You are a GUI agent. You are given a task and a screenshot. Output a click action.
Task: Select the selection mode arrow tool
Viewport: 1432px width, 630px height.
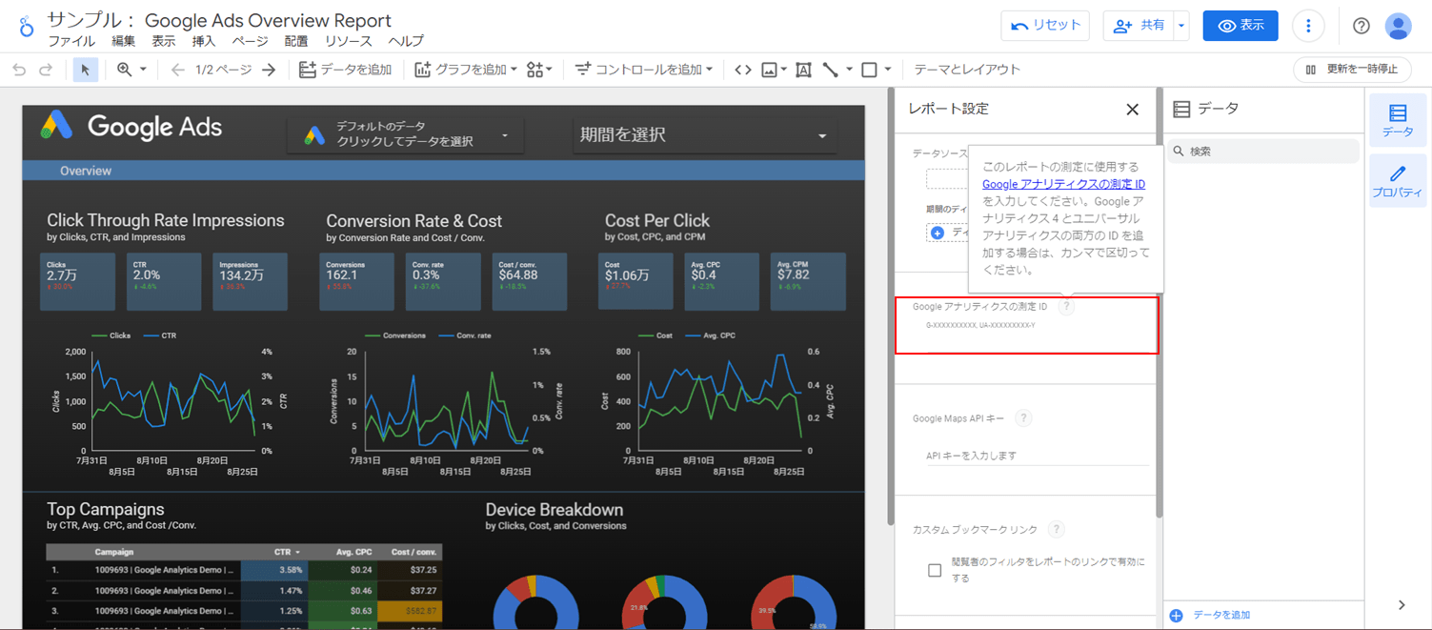click(x=86, y=70)
